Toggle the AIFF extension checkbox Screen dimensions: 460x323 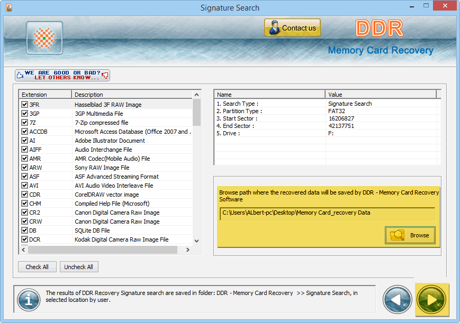coord(25,150)
